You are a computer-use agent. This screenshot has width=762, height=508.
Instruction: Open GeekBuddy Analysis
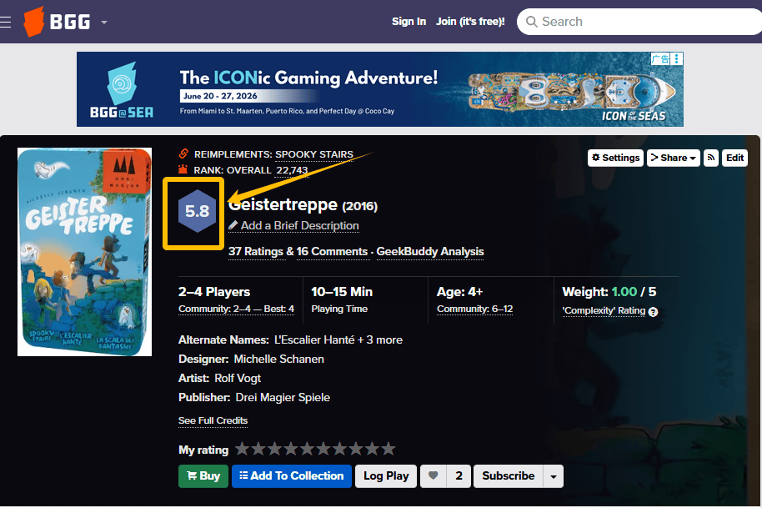pyautogui.click(x=430, y=251)
